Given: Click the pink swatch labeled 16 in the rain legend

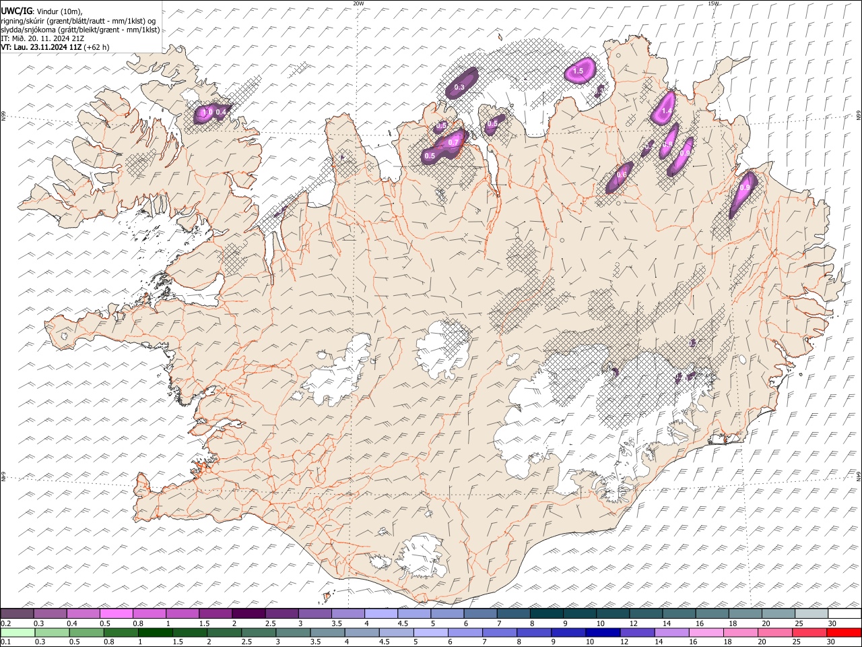Looking at the screenshot, I should (x=706, y=632).
